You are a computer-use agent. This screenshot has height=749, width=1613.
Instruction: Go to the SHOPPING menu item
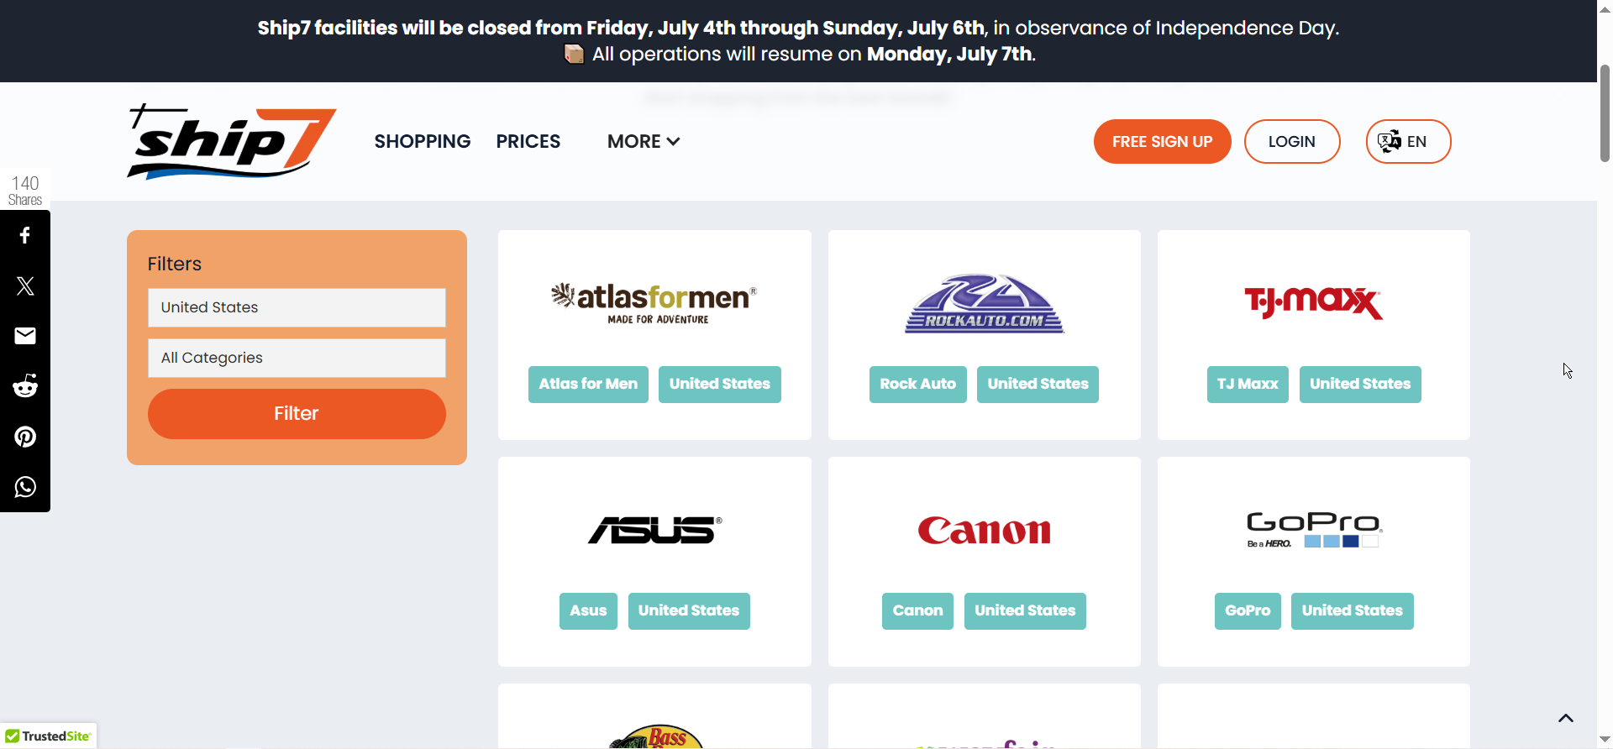pyautogui.click(x=423, y=142)
